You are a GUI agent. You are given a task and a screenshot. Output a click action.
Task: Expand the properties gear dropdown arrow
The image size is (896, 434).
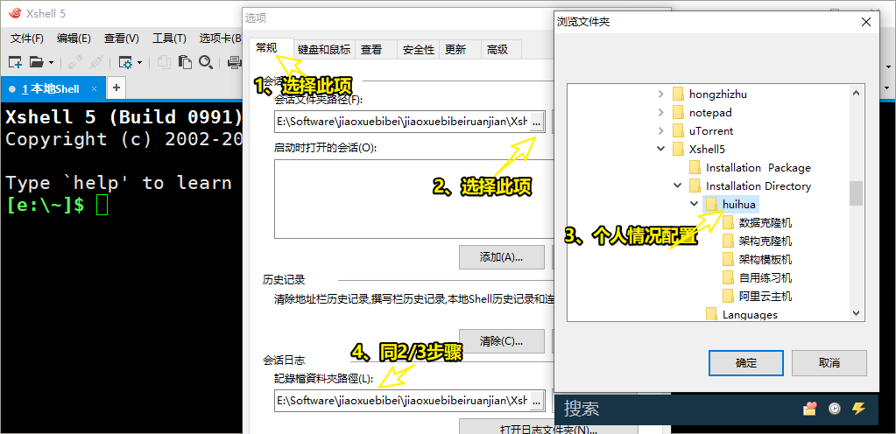139,62
